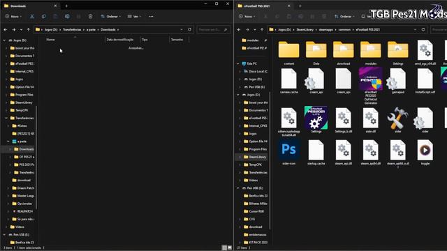Go up one level in eFootball PES 2021 window
Screen dimensions: 447x251
[262, 29]
